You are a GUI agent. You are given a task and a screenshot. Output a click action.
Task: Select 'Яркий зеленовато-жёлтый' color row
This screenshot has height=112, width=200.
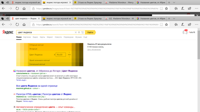(50, 60)
